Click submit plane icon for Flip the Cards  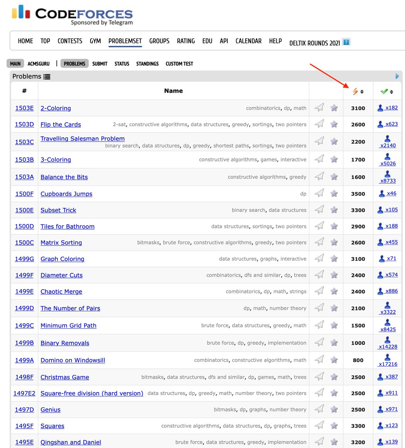[x=319, y=124]
